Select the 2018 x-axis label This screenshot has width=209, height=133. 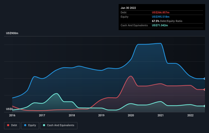click(x=72, y=115)
